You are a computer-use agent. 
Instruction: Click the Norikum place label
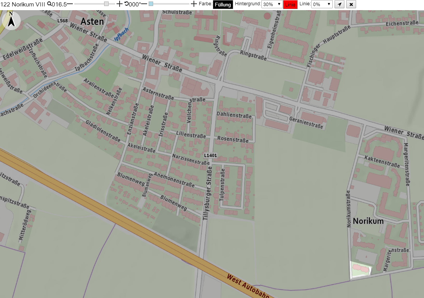(368, 221)
